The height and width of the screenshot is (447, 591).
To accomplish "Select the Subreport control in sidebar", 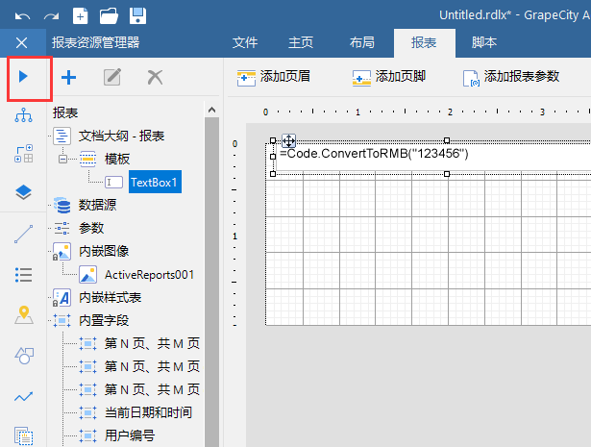I will (x=23, y=436).
